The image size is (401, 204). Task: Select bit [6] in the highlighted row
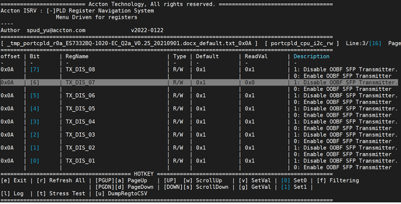(x=35, y=82)
